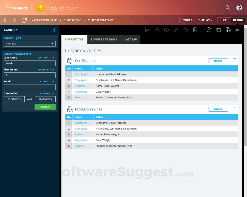The width and height of the screenshot is (247, 197).
Task: Click the Last Name input containing Smith
Action: pos(29,63)
